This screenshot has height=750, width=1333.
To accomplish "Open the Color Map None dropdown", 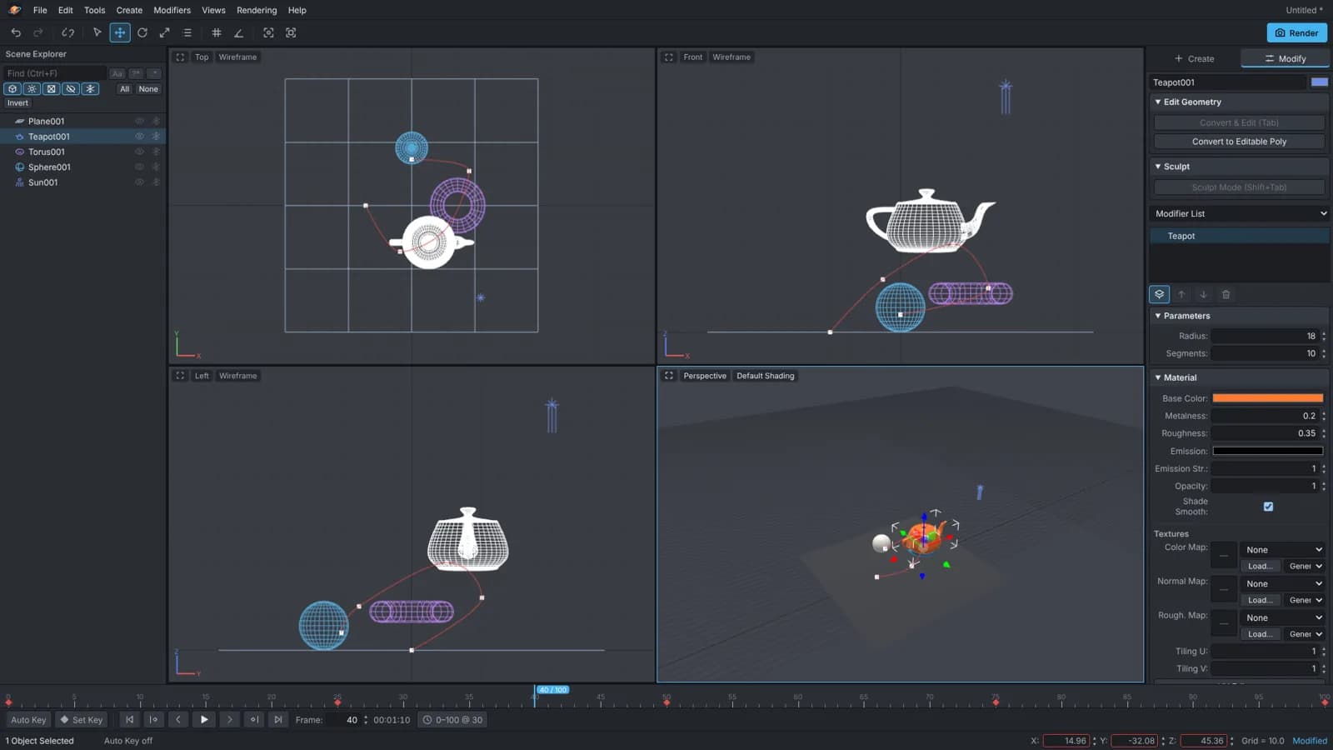I will 1283,550.
